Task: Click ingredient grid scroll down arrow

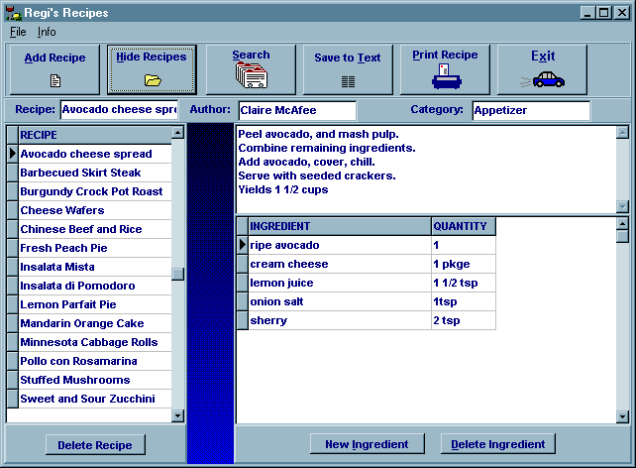Action: coord(622,416)
